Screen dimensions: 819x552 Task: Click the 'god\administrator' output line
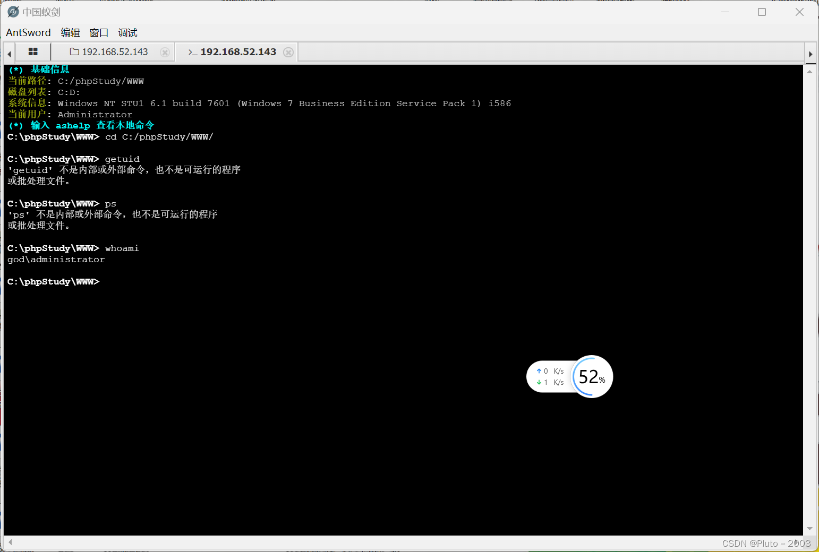click(56, 260)
